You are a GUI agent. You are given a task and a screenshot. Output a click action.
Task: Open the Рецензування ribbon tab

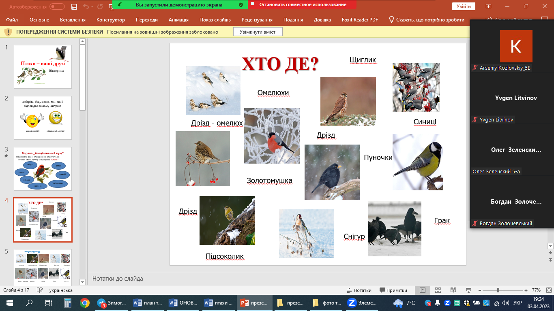click(x=257, y=20)
